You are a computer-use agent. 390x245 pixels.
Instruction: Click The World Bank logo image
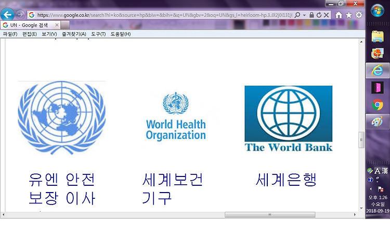(x=289, y=119)
